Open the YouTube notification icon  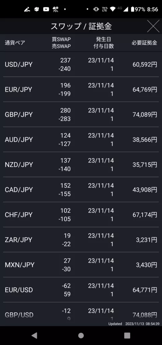(x=46, y=9)
